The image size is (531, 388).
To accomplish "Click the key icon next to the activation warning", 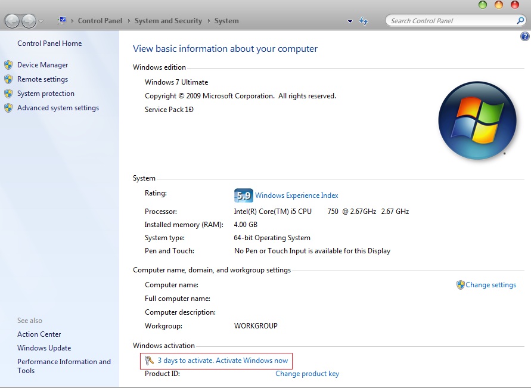I will [x=148, y=361].
